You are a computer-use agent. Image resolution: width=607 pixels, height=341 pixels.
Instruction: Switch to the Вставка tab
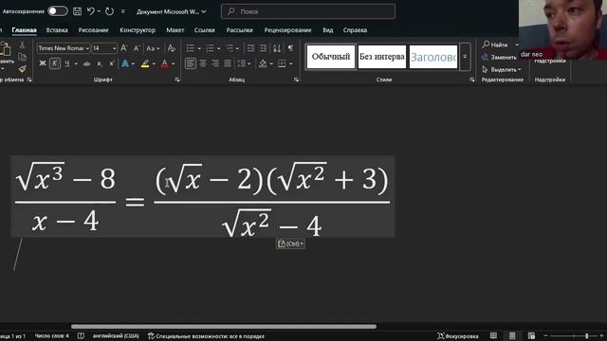(57, 30)
